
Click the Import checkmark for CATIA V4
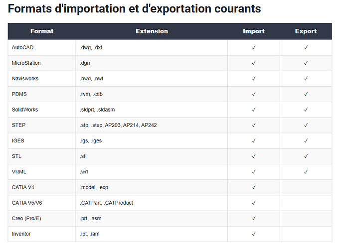[254, 187]
